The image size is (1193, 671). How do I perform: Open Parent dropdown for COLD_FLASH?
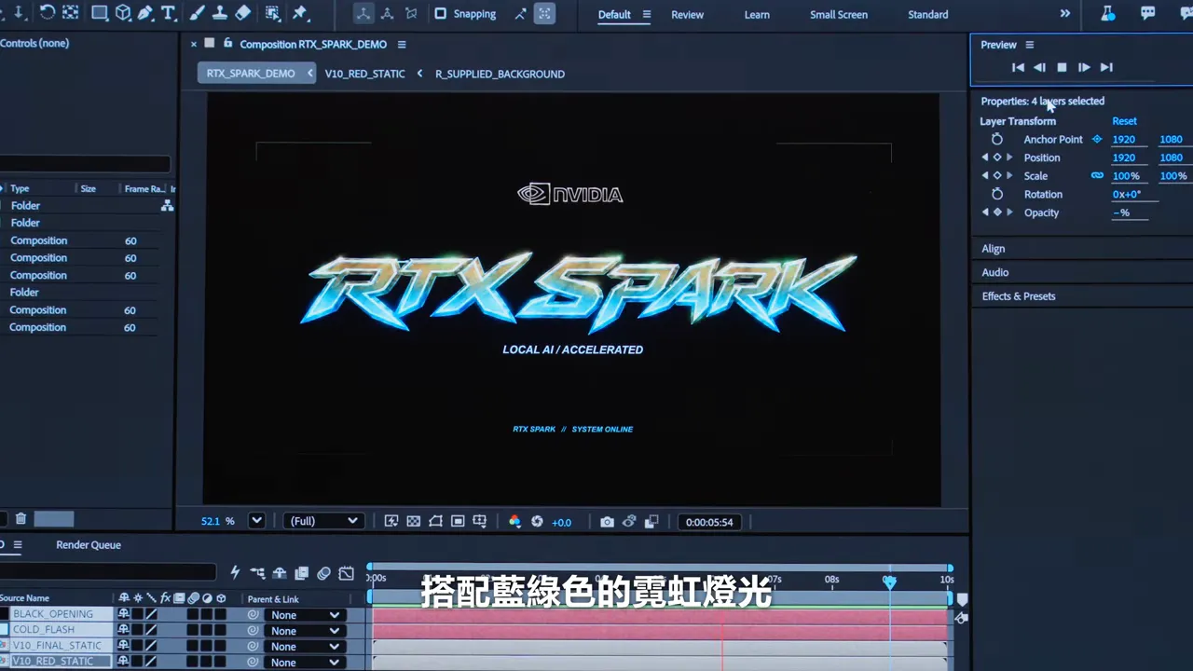[306, 630]
